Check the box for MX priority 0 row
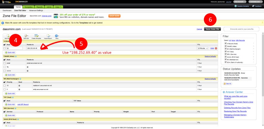 (x=5, y=89)
